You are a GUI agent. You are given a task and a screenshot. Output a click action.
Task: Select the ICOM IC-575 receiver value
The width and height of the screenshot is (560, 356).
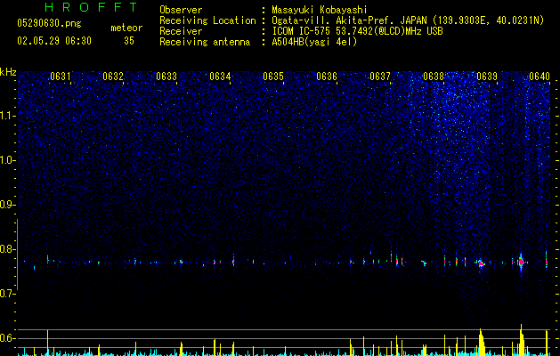[357, 31]
